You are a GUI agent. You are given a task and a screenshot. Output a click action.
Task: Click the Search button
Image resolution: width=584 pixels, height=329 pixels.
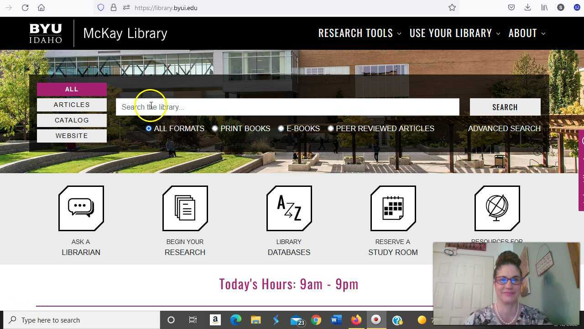pos(505,107)
